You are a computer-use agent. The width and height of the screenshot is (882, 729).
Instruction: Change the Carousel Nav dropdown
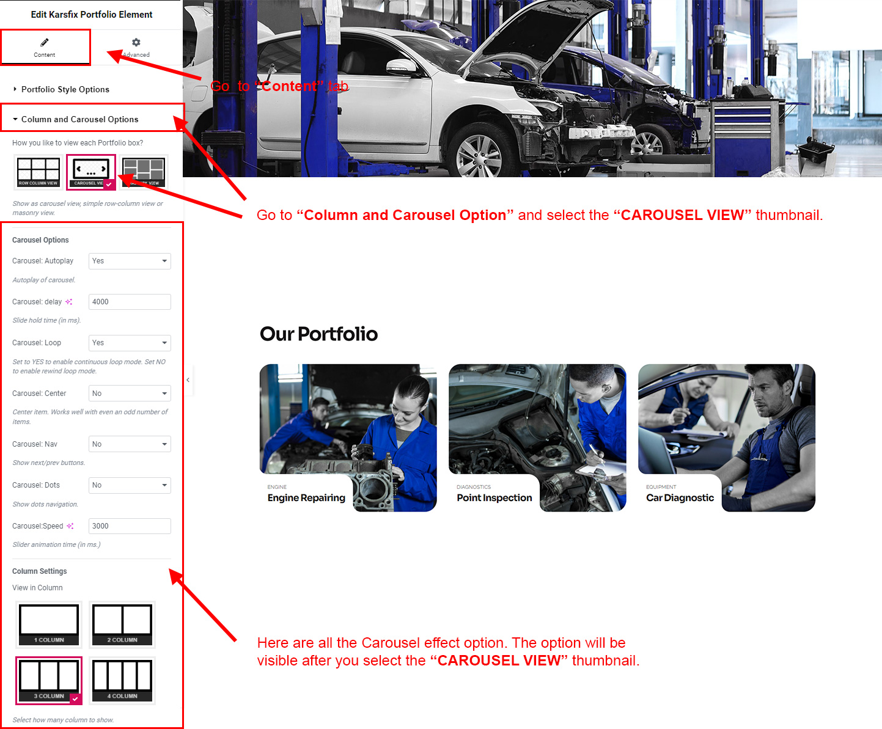click(x=130, y=444)
